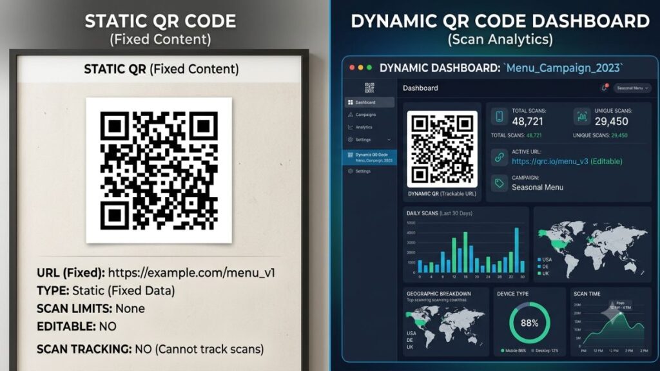The height and width of the screenshot is (371, 660).
Task: Open the Seasonal Menu dropdown in header
Action: coord(632,88)
